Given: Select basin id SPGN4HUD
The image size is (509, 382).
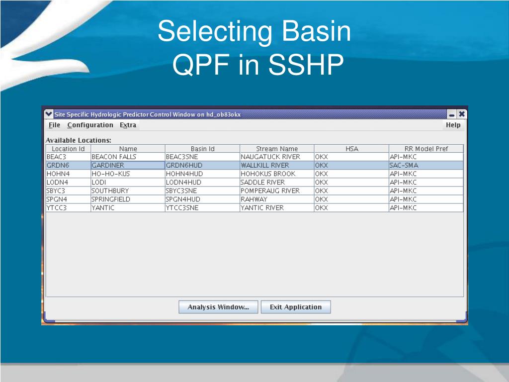Looking at the screenshot, I should [203, 199].
